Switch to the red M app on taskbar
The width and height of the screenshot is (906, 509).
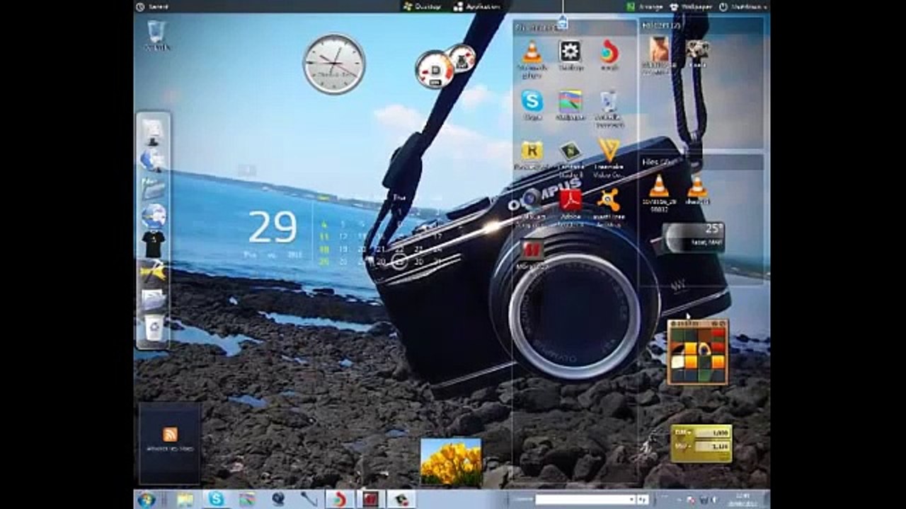[x=369, y=499]
